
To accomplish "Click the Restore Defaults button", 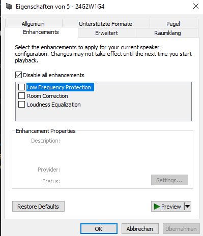I will pyautogui.click(x=38, y=207).
